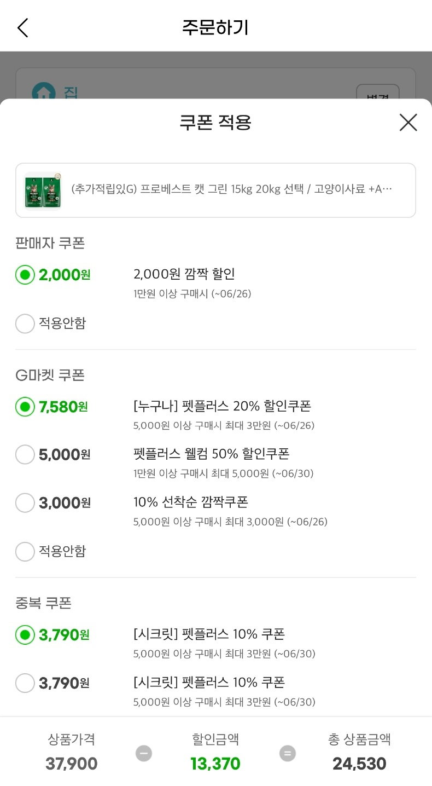This screenshot has width=432, height=786.
Task: Tap the 할인금액 13,370 amount
Action: coord(215,764)
